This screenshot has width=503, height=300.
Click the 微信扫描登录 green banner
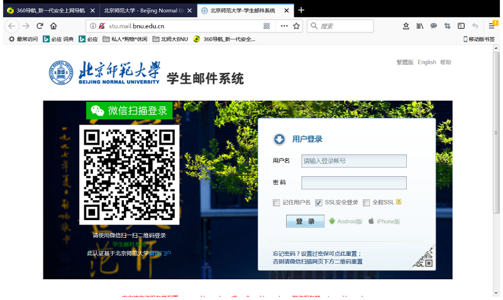tap(130, 111)
